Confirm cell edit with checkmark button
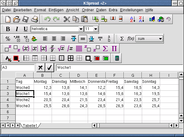 pos(49,67)
